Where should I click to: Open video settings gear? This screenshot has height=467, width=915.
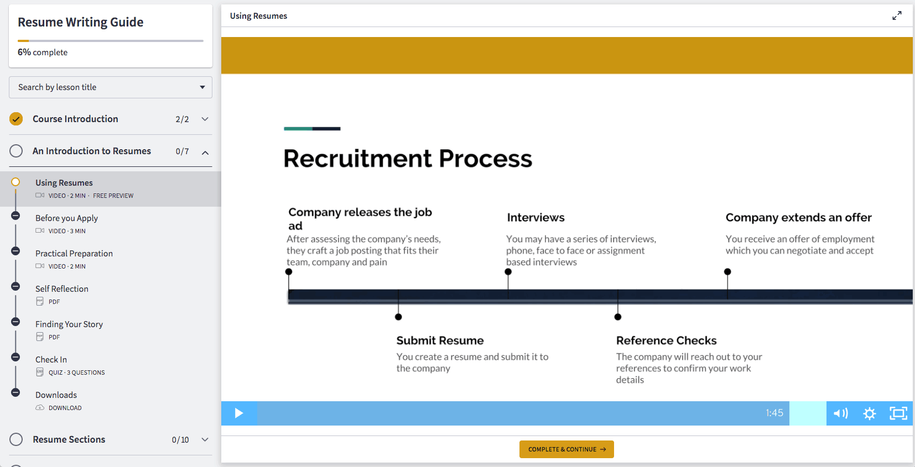[870, 413]
